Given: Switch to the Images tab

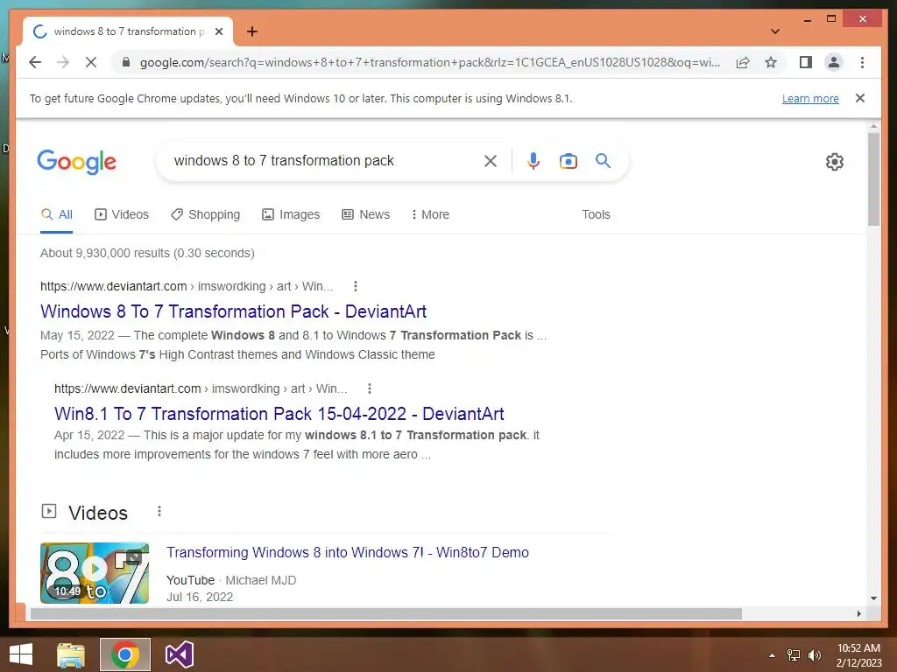Looking at the screenshot, I should pyautogui.click(x=291, y=215).
